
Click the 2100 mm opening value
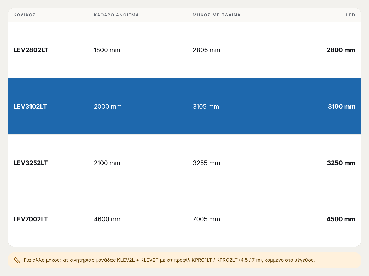(x=107, y=163)
